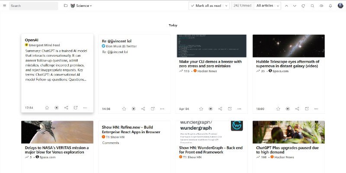Toggle read status on CLI demos card
Image resolution: width=346 pixels, height=173 pixels.
pos(211,109)
